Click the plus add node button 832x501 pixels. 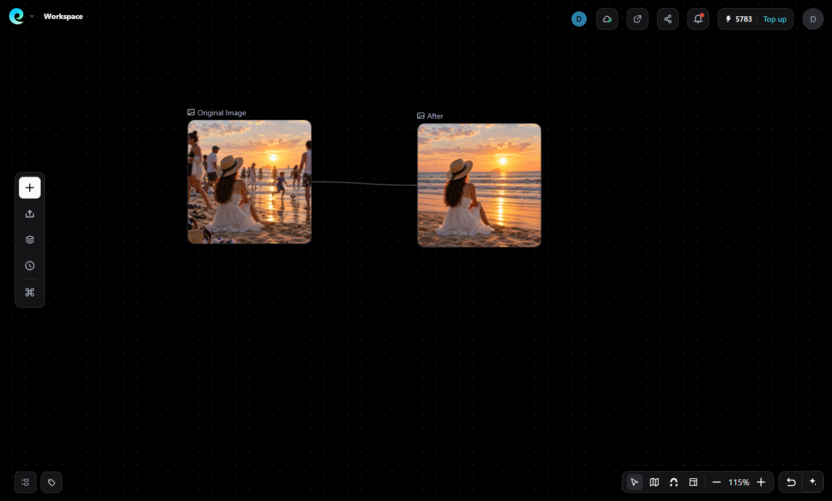pos(30,187)
